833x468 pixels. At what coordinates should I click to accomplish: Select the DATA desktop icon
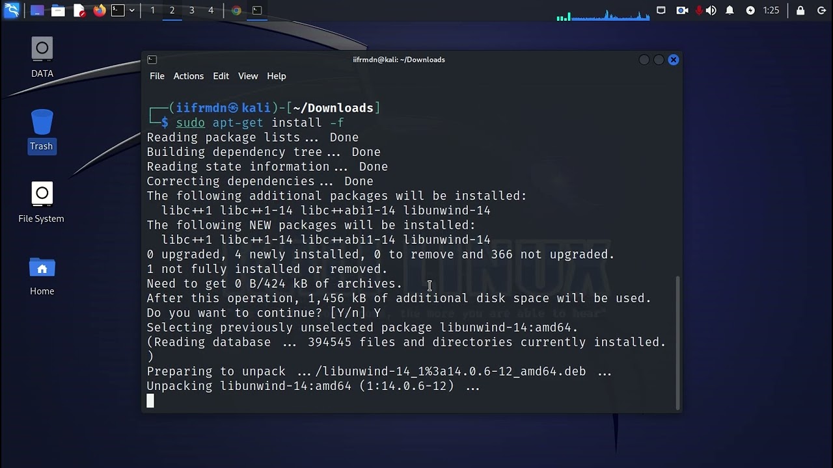coord(42,58)
